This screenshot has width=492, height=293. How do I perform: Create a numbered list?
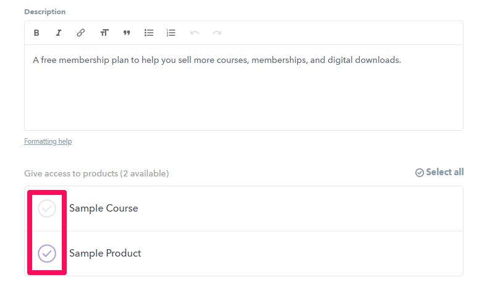171,33
